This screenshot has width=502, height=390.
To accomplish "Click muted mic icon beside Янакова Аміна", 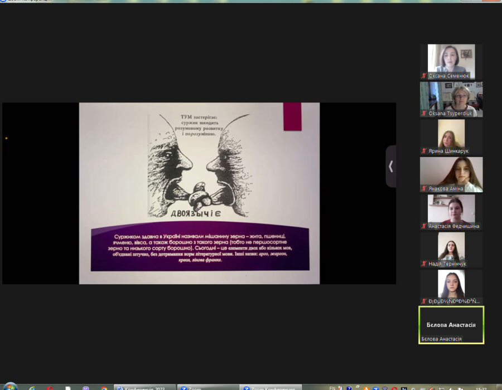I will [x=424, y=189].
